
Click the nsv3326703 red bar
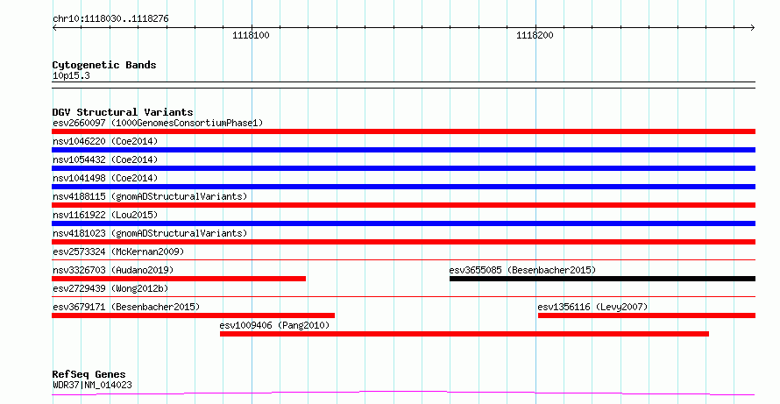pyautogui.click(x=179, y=279)
